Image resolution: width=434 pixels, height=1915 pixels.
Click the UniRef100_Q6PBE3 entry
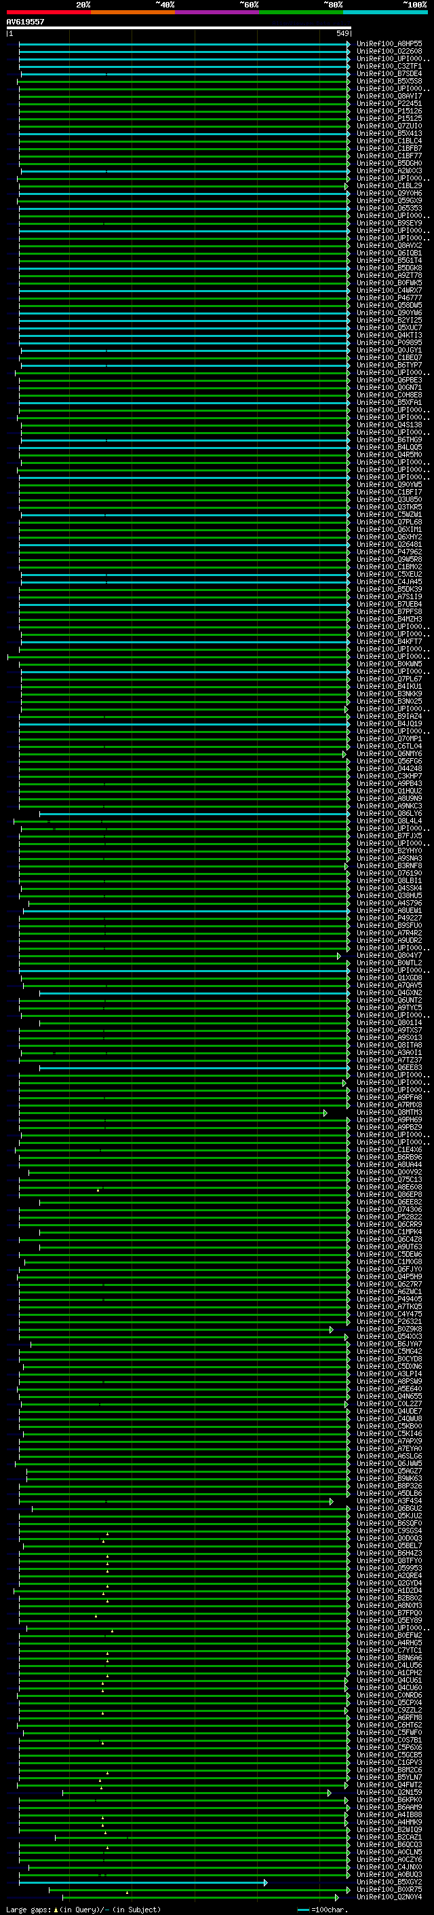click(x=389, y=380)
